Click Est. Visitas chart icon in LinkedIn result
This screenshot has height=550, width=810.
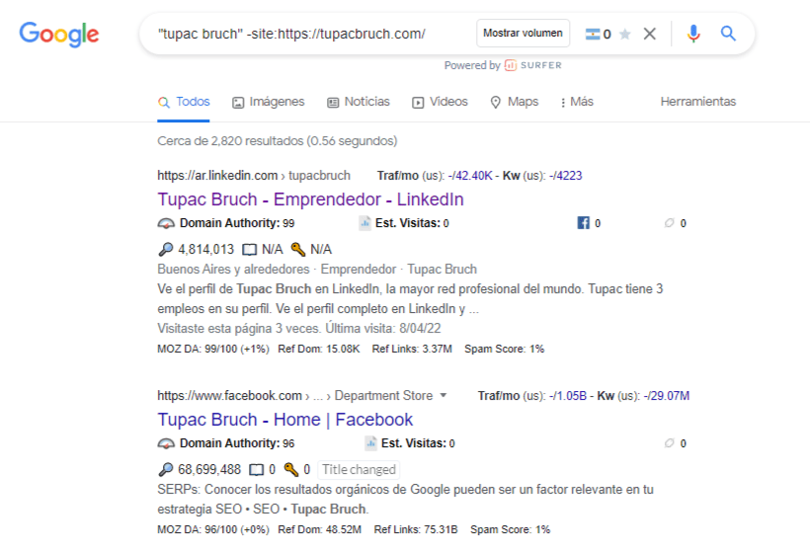point(364,223)
